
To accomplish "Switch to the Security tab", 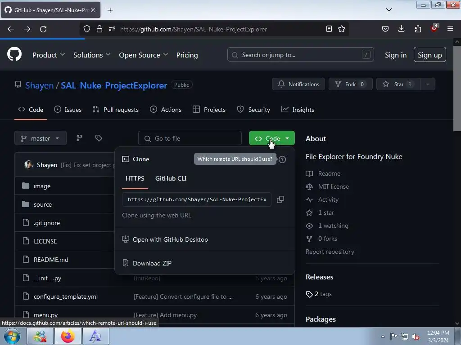I will click(x=253, y=110).
